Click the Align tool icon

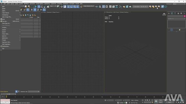pyautogui.click(x=100, y=7)
